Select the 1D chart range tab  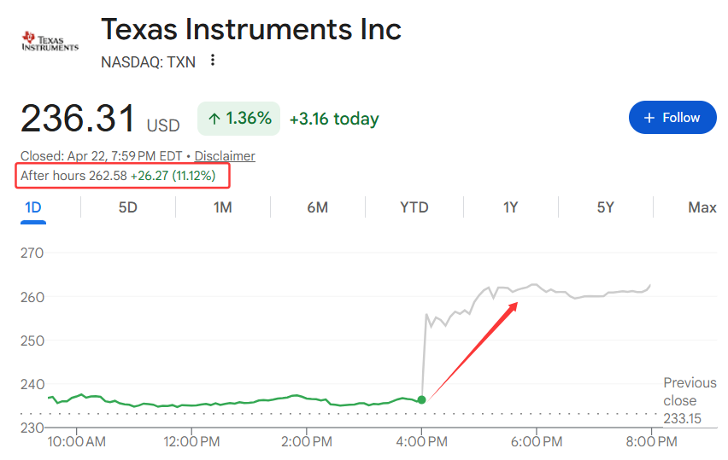pyautogui.click(x=33, y=207)
